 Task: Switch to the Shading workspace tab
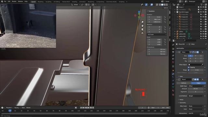[74, 2]
